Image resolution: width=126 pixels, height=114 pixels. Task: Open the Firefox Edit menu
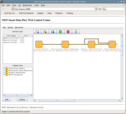[x=8, y=5]
